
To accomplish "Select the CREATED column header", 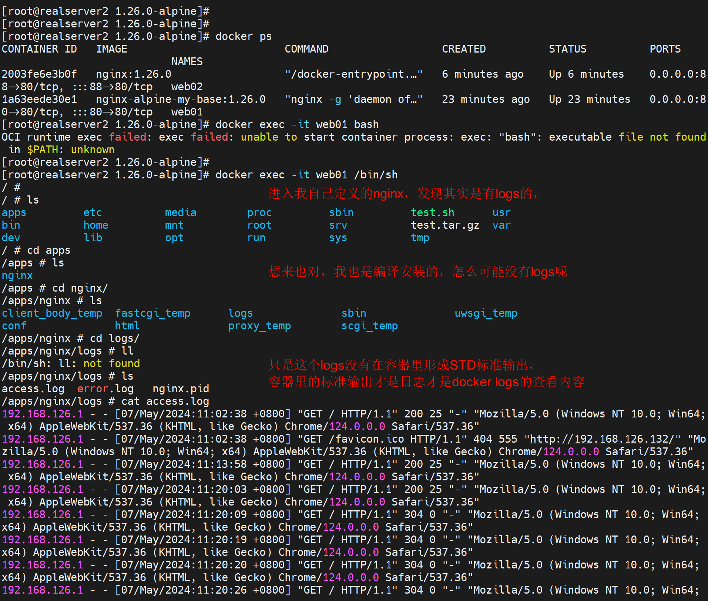I will coord(464,49).
